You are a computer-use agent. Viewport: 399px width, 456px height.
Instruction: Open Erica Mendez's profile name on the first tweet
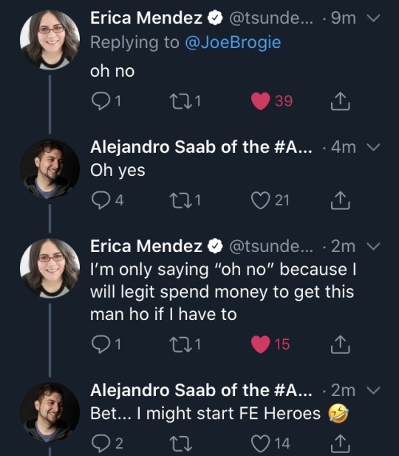(x=146, y=18)
